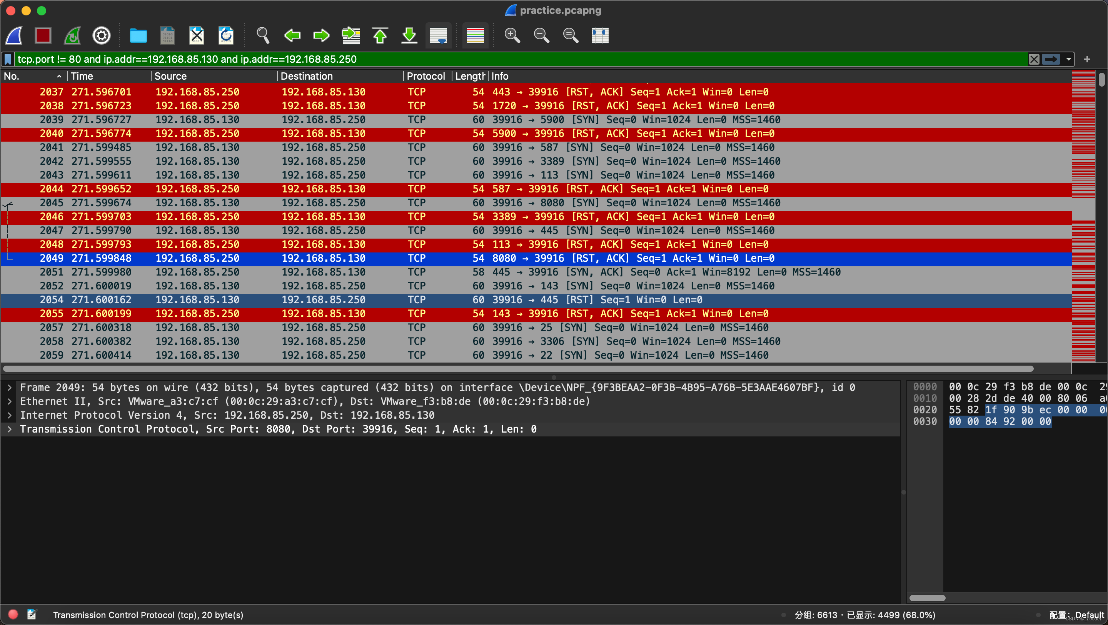Image resolution: width=1108 pixels, height=625 pixels.
Task: Toggle auto-scroll during live capture
Action: coord(438,35)
